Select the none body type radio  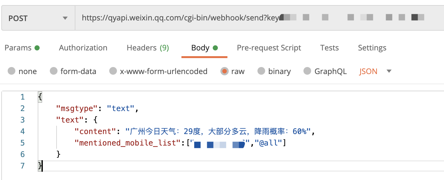pos(12,71)
